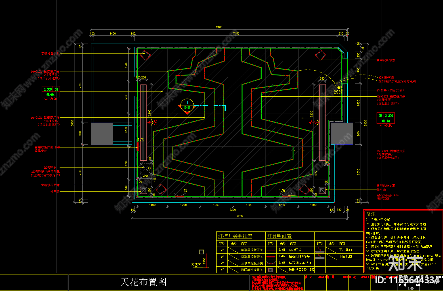443x291 pixels.
Task: Click the left 5mm灰镜 label
Action: [x=51, y=99]
